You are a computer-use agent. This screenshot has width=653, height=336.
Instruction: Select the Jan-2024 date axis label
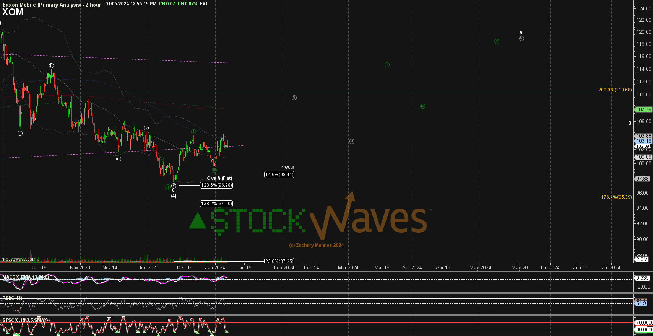[x=215, y=267]
